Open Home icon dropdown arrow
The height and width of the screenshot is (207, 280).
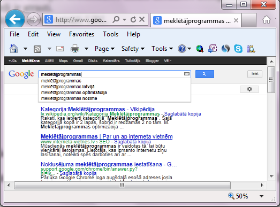pos(25,49)
